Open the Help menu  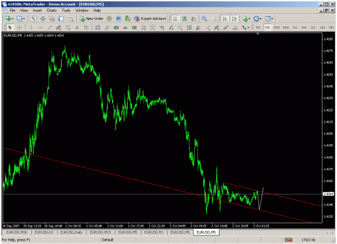click(x=97, y=10)
